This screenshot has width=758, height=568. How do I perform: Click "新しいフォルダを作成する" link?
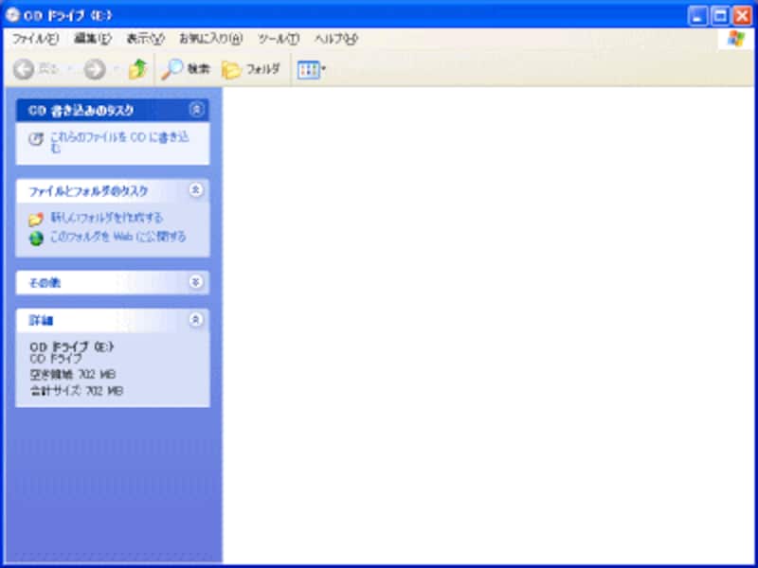pos(106,219)
